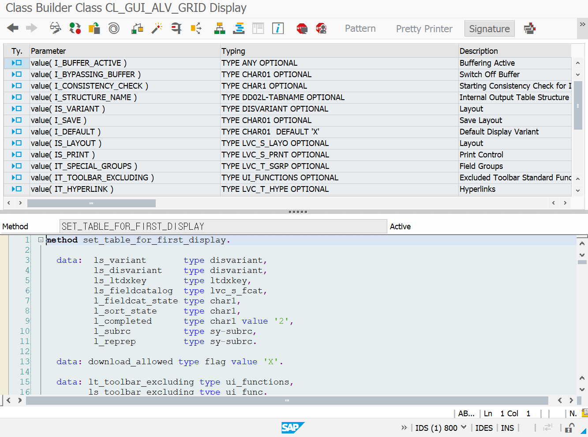
Task: Select the I_STRUCTURE_NAME parameter cell
Action: point(125,97)
